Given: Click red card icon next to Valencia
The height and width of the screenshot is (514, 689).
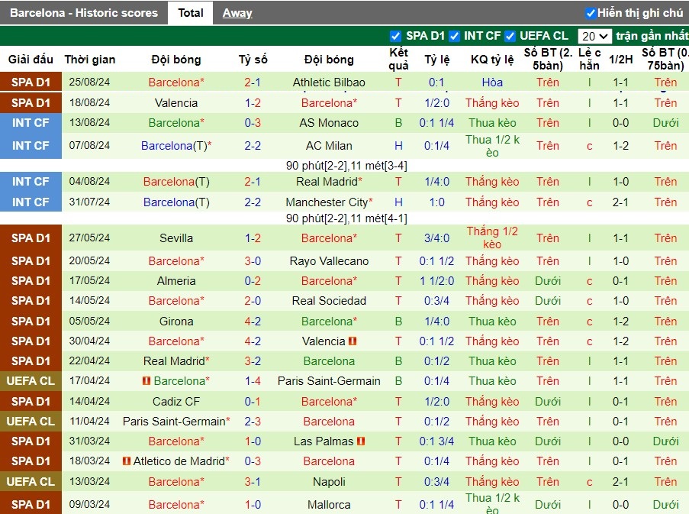Looking at the screenshot, I should point(353,341).
